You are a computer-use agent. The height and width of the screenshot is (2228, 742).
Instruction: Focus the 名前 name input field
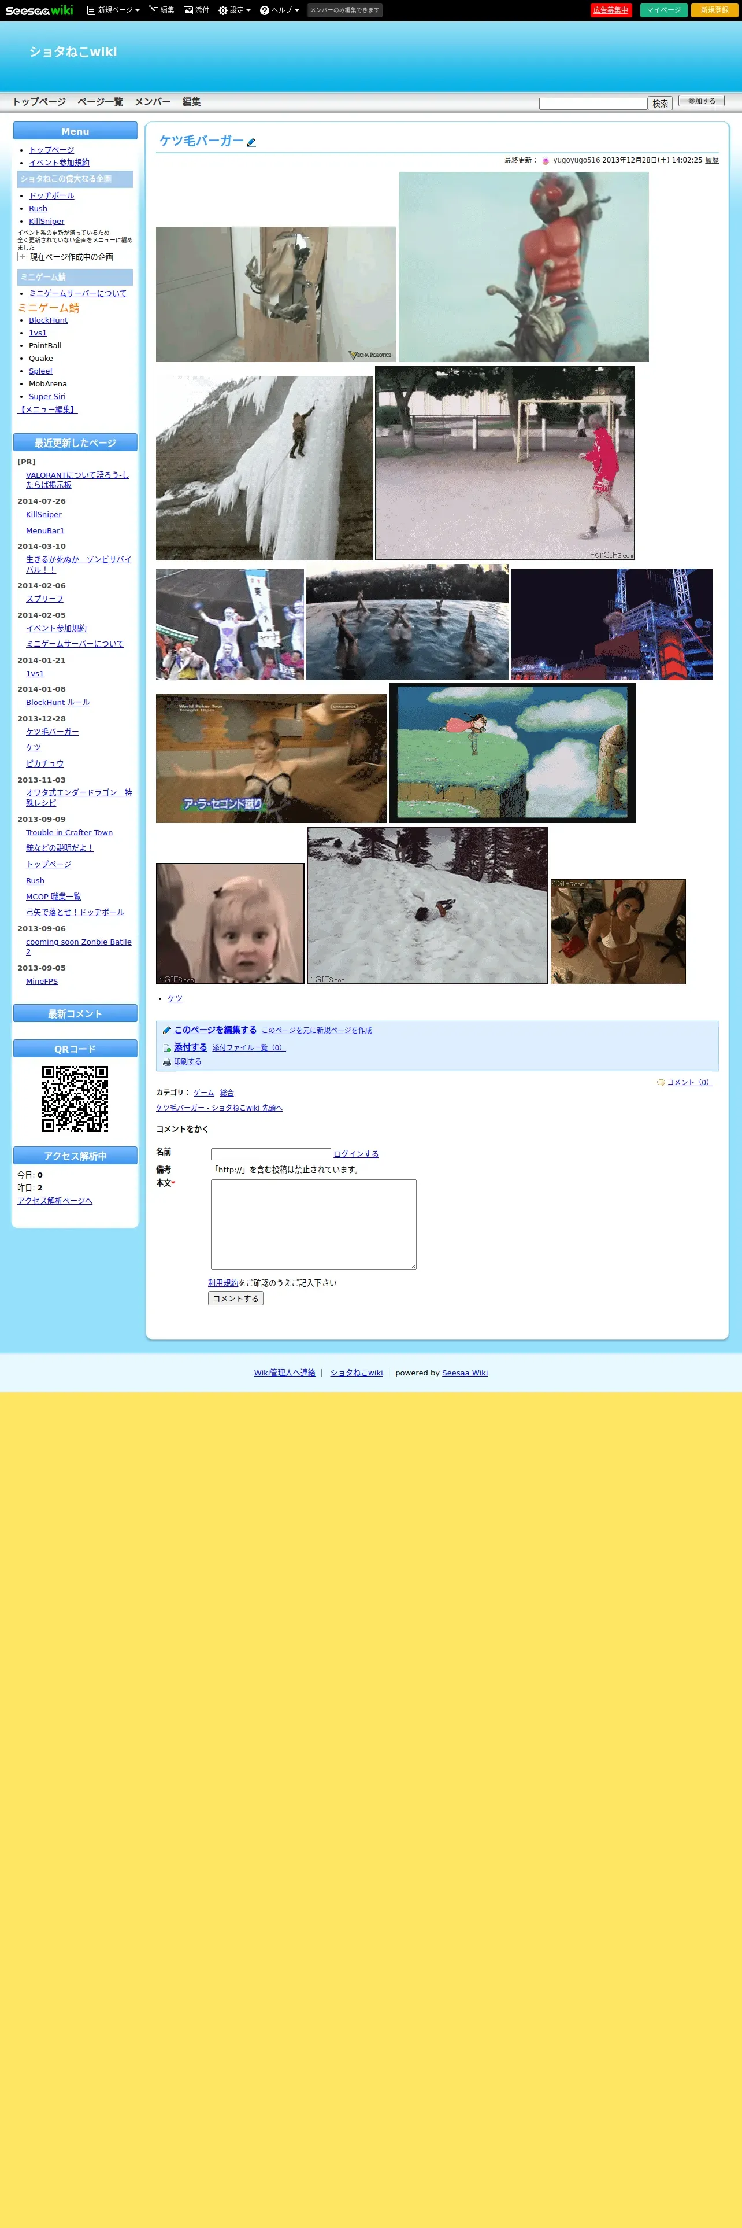271,1154
